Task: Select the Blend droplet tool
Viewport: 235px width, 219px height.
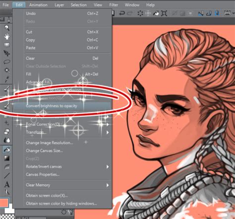Action: (7, 140)
